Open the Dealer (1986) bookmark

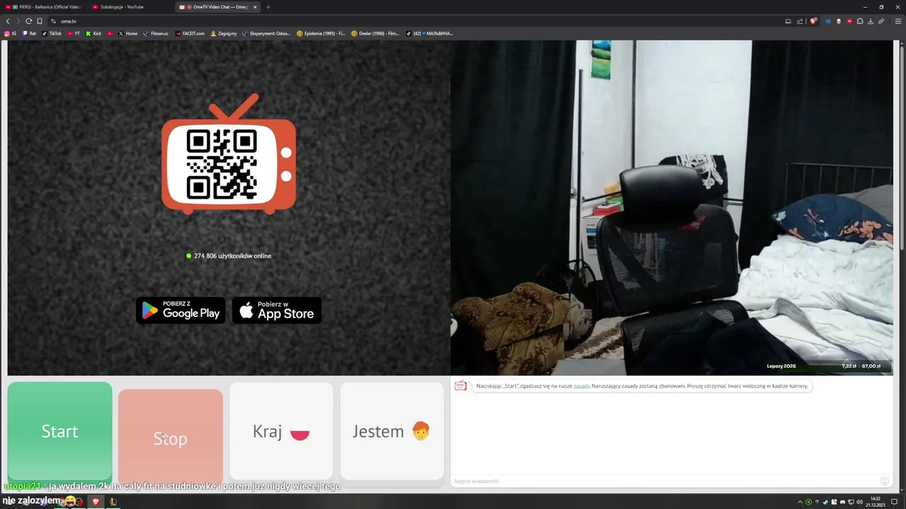tap(376, 33)
